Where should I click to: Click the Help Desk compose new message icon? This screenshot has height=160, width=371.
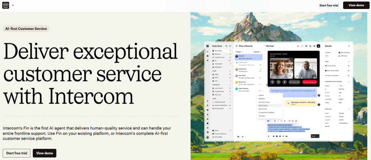(x=226, y=46)
